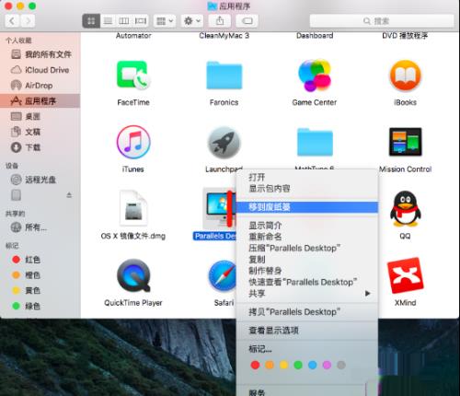
Task: Open 下载 in the sidebar
Action: coord(40,147)
